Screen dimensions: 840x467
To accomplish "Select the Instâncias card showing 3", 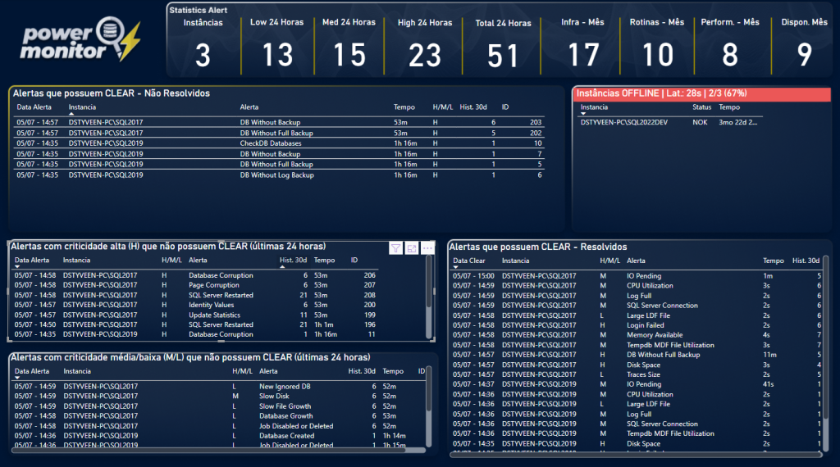I will [203, 54].
